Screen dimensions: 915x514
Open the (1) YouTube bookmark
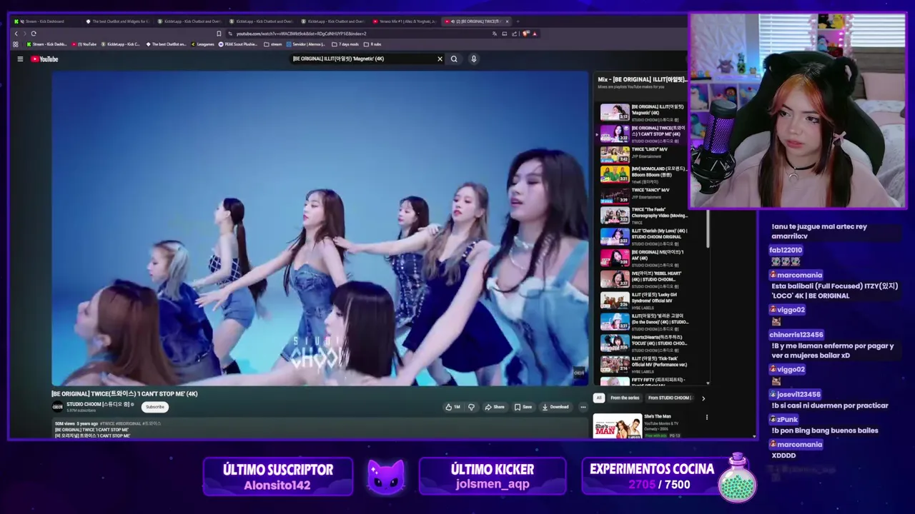click(x=84, y=44)
